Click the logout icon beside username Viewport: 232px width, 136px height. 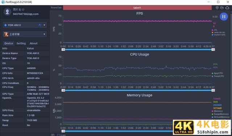pyautogui.click(x=23, y=10)
